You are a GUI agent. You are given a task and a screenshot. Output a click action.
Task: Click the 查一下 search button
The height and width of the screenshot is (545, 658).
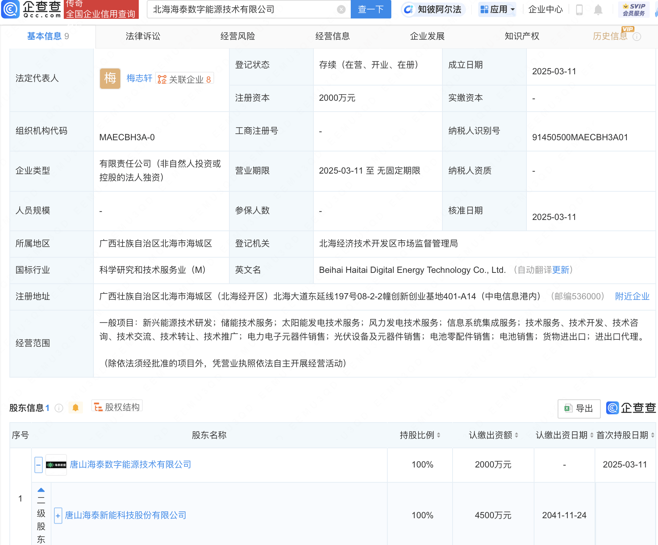pyautogui.click(x=371, y=9)
